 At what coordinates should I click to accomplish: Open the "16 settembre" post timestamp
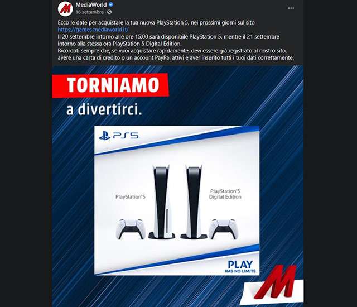point(90,12)
